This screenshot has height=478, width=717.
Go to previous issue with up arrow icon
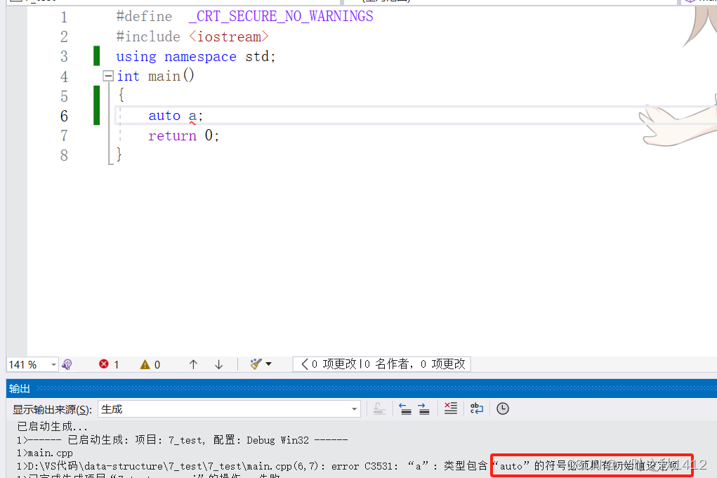pyautogui.click(x=193, y=364)
